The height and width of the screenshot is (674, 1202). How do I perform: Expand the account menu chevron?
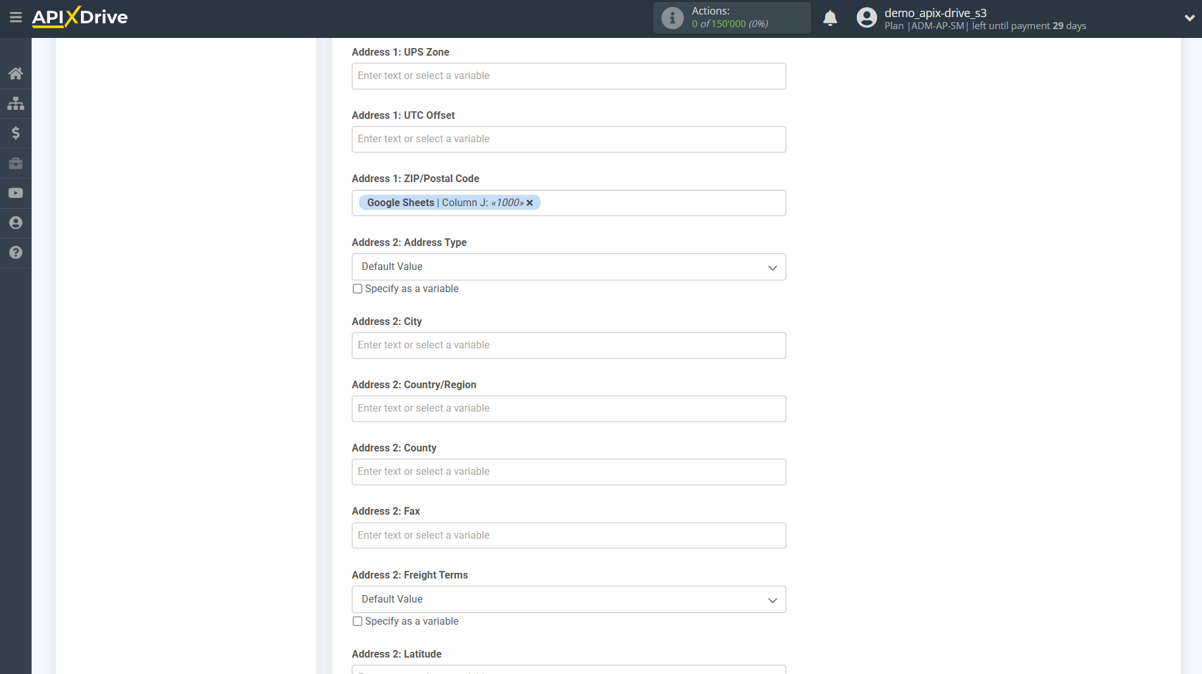pyautogui.click(x=1189, y=18)
